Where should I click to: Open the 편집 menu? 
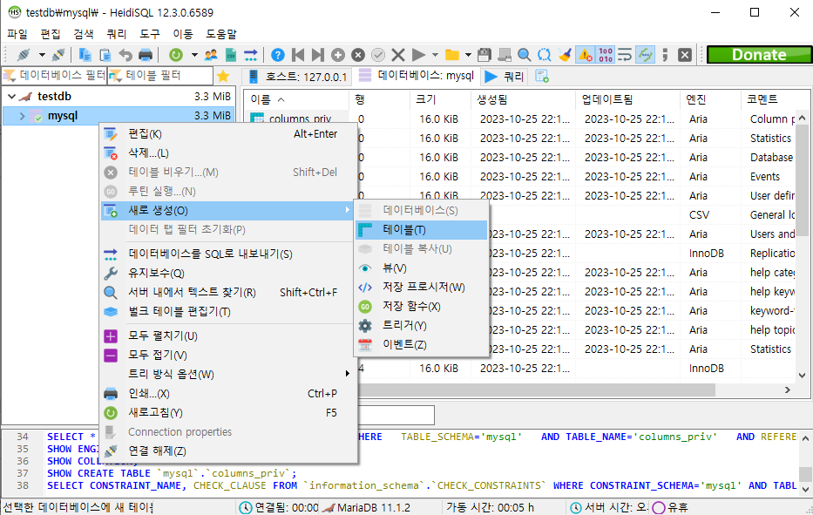click(x=51, y=34)
